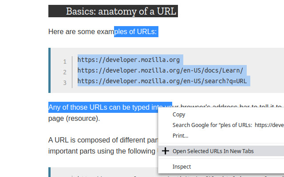Screen dimensions: 284x177
Task: Click the URL ending in /en-US/docs/Learn/
Action: [160, 71]
